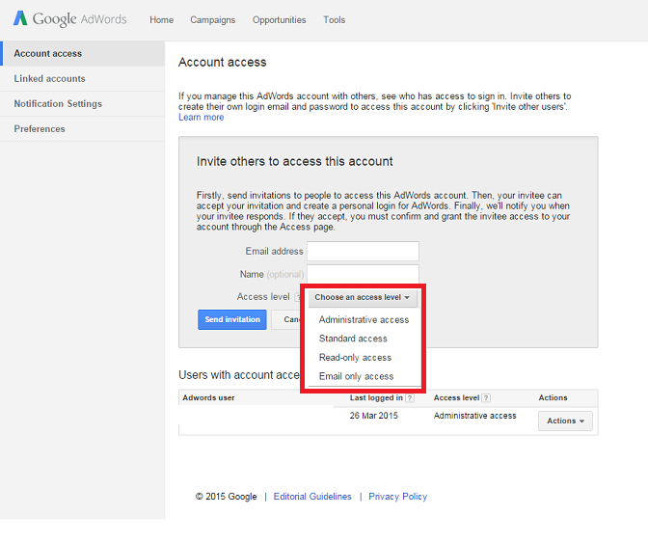Open the Opportunities tab
Viewport: 648px width, 543px height.
tap(280, 20)
